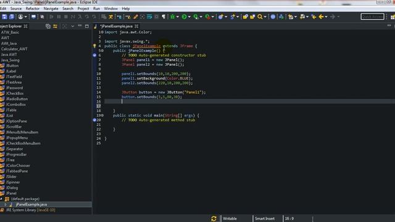Select the JRE System Library entry
The image size is (395, 222).
30,210
